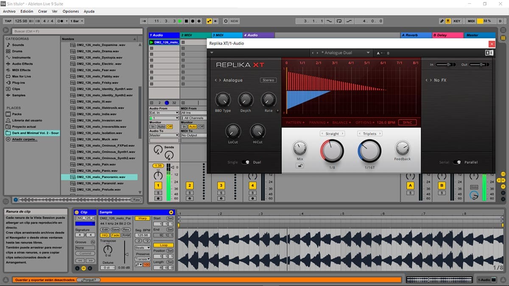Click the Edit button in Sample box
The image size is (509, 286).
(x=104, y=229)
